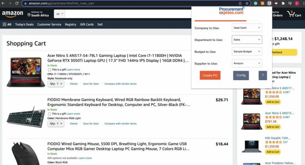
Task: Open Qty dropdown for the keyboard
Action: 56,123
